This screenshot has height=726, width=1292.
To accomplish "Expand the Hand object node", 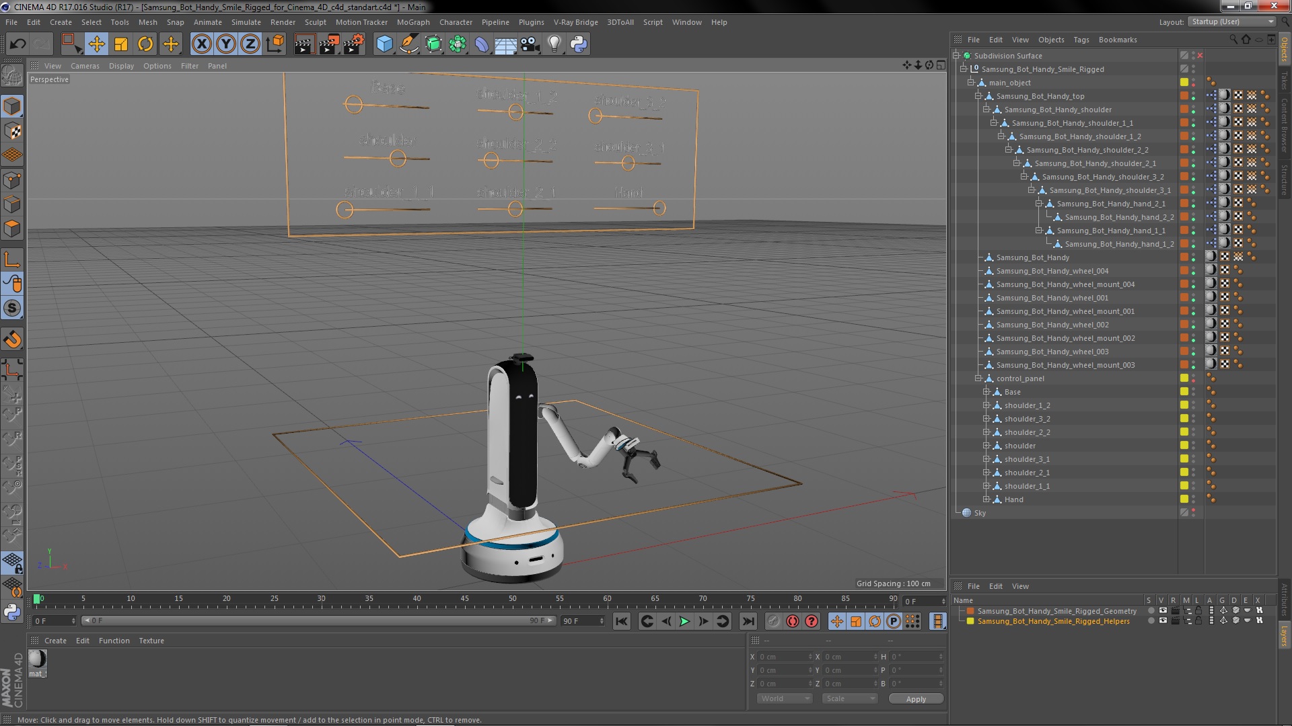I will coord(986,499).
